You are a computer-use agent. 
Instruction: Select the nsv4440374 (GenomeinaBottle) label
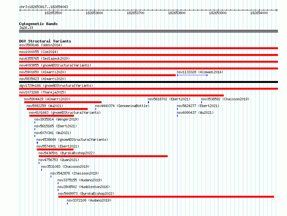(122, 106)
